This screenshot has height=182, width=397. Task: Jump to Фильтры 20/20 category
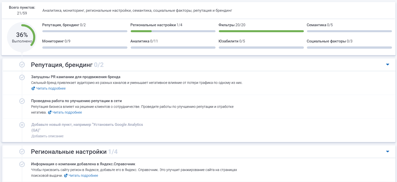(x=232, y=25)
